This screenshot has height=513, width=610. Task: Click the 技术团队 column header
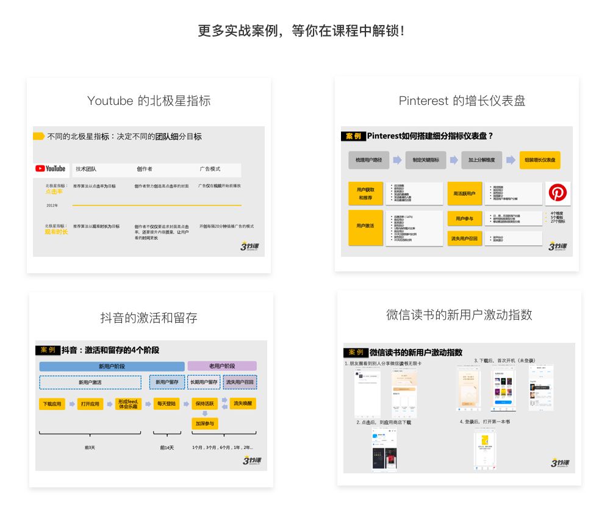coord(86,169)
